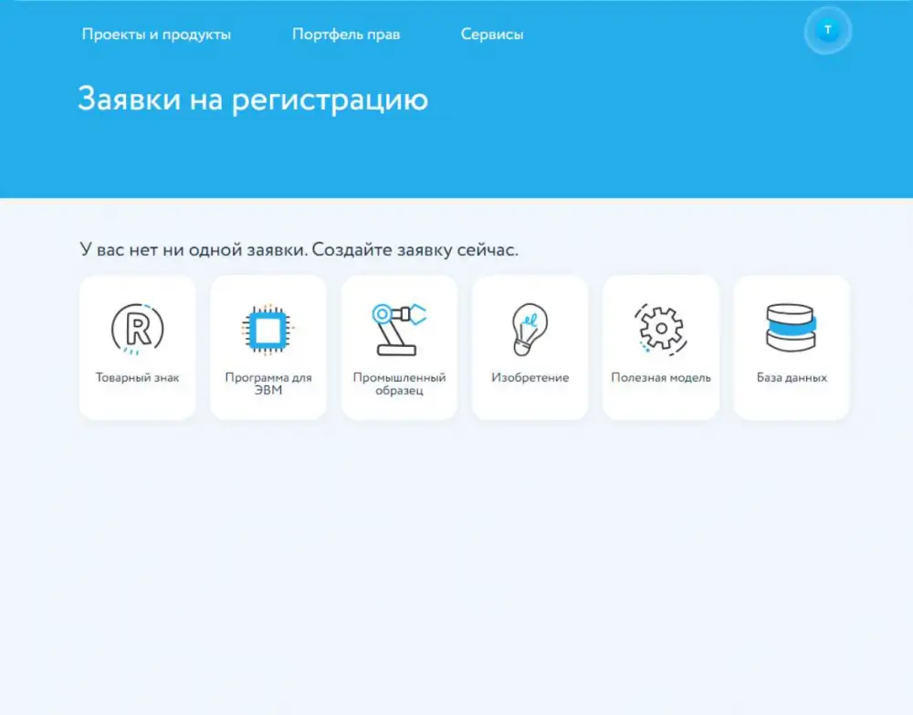Click the Изобретение lightbulb icon
Viewport: 913px width, 715px height.
[530, 325]
